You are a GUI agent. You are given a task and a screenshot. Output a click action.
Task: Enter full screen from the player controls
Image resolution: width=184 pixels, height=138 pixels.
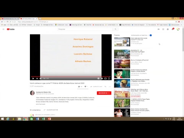[x=109, y=79]
